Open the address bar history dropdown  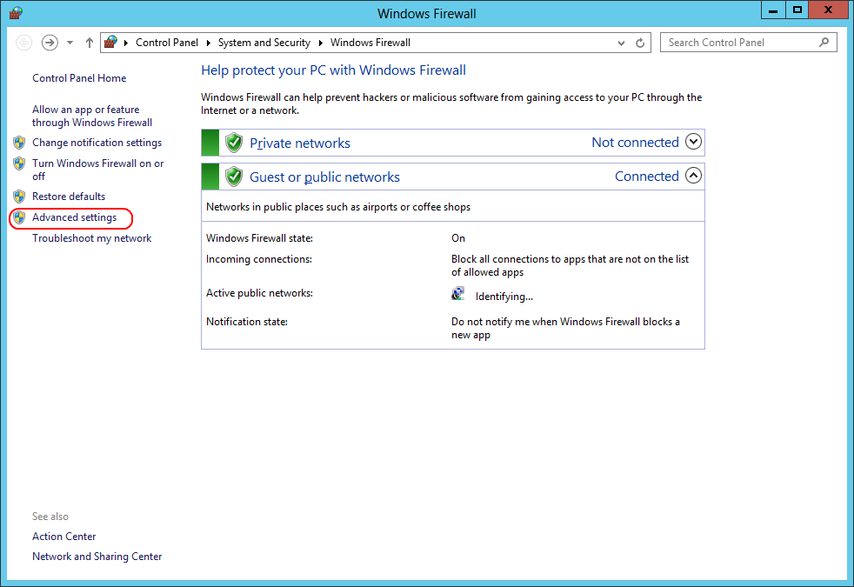point(621,43)
